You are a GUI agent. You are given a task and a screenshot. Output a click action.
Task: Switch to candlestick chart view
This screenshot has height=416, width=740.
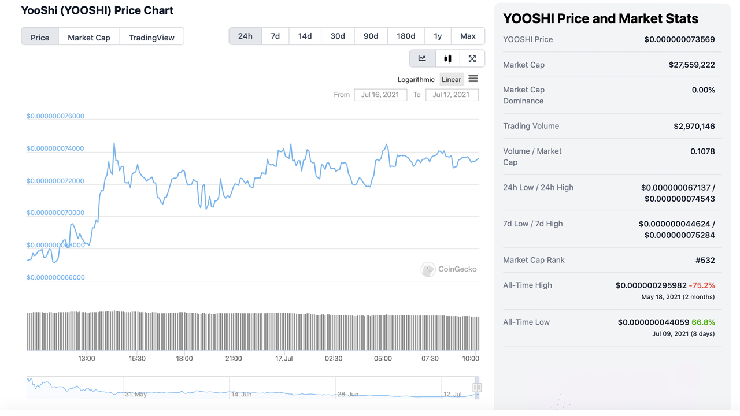(447, 58)
